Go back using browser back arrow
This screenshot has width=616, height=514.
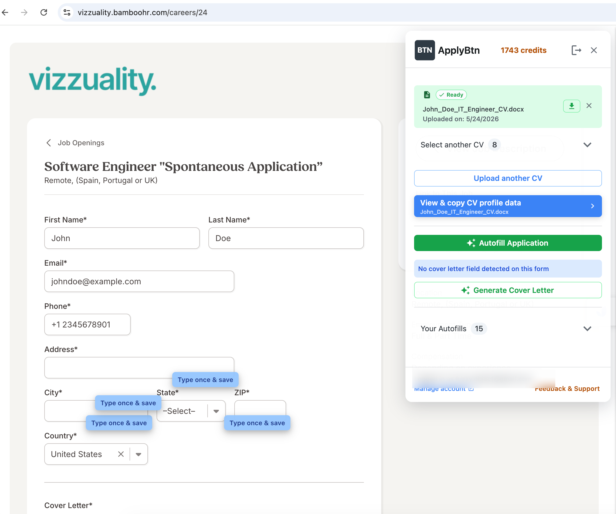5,12
